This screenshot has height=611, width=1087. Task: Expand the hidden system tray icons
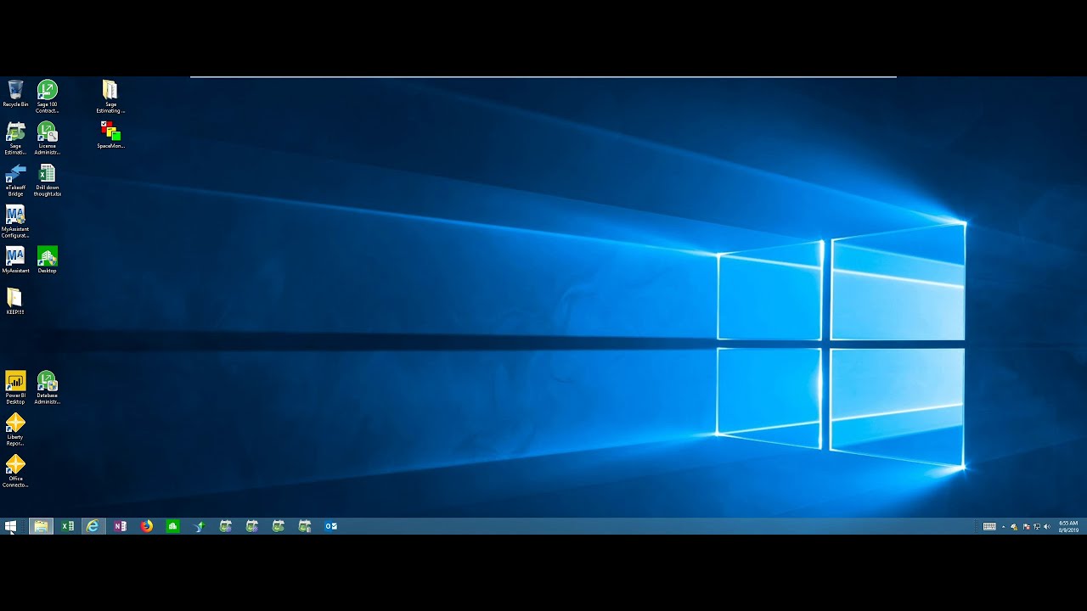tap(1003, 527)
